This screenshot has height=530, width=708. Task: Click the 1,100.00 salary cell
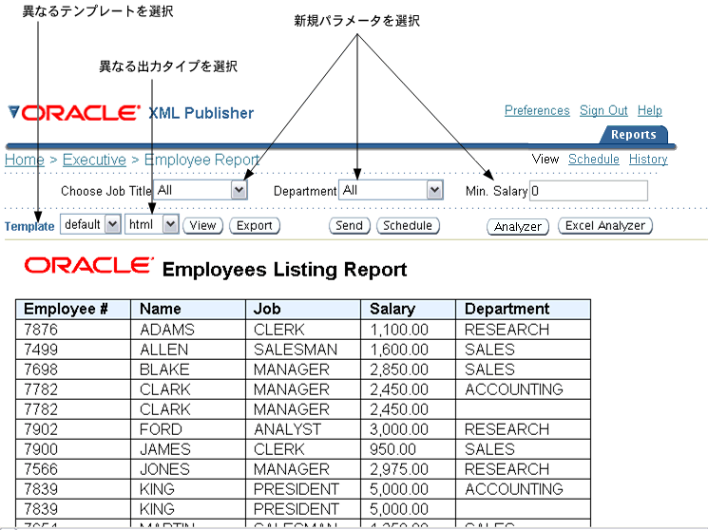(x=409, y=330)
